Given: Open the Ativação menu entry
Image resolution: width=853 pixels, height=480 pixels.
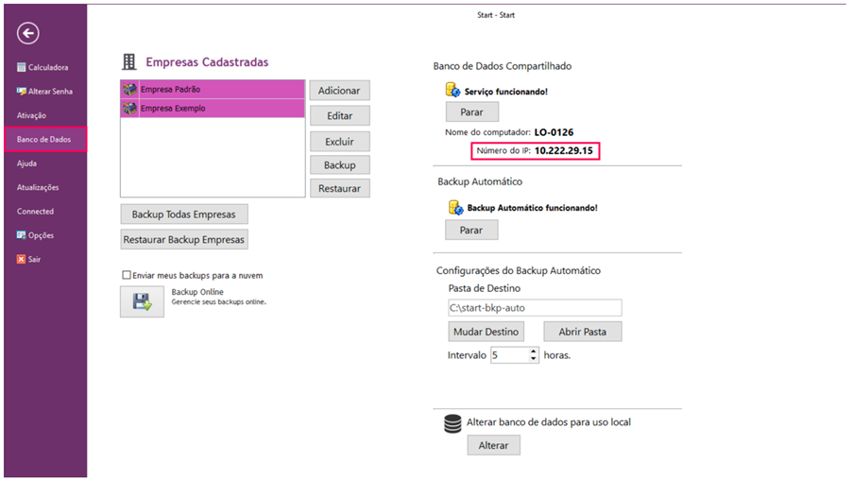Looking at the screenshot, I should [x=31, y=115].
